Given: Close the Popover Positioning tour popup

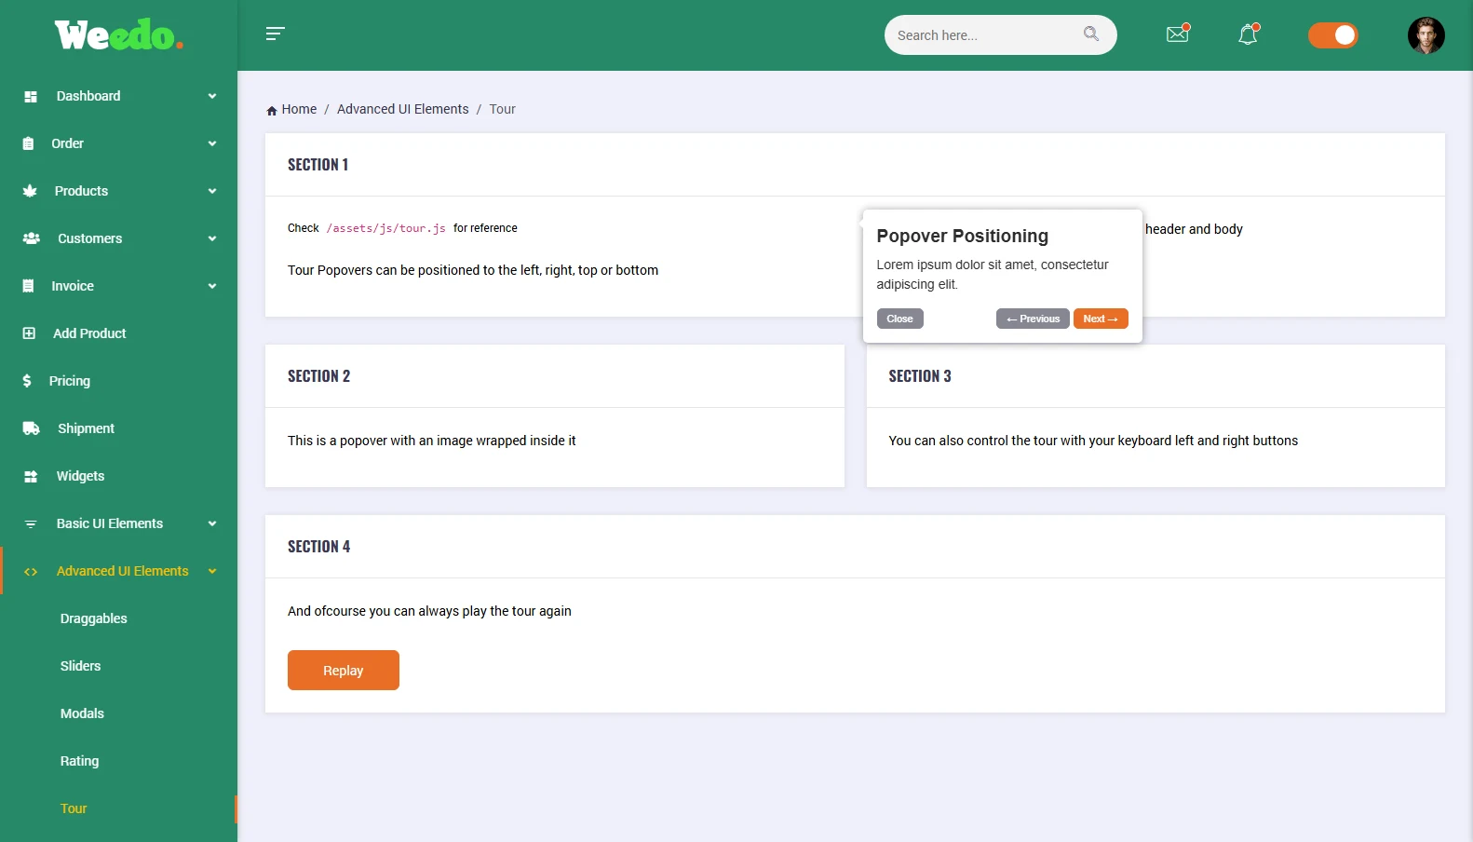Looking at the screenshot, I should point(899,319).
